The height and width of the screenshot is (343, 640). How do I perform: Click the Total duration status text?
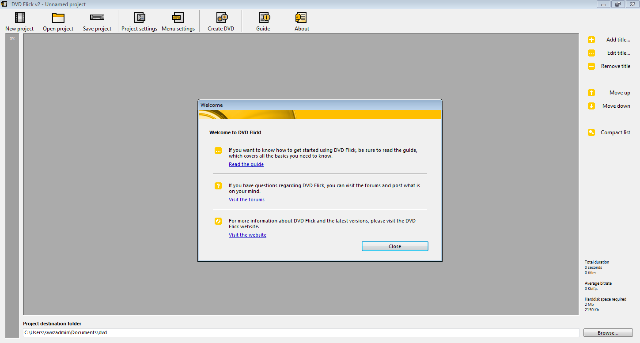pyautogui.click(x=597, y=262)
